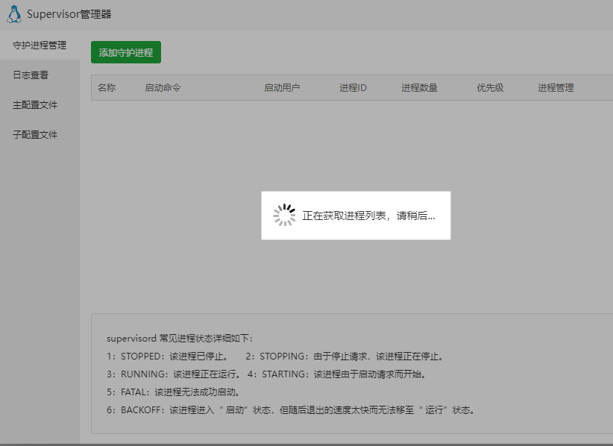Click the BACKOFF status description line

click(x=292, y=410)
